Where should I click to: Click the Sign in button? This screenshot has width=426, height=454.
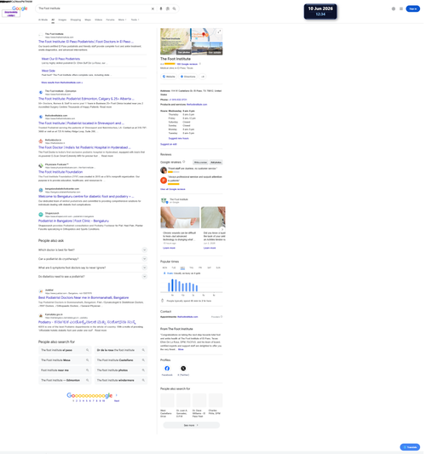coord(412,9)
